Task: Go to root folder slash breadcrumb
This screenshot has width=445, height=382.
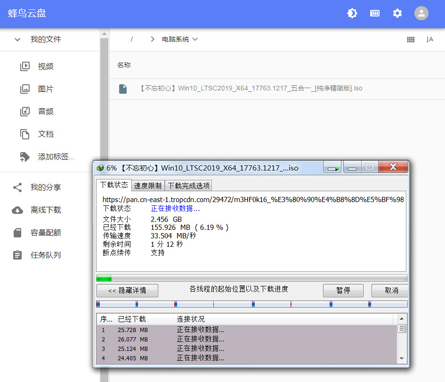Action: point(131,39)
